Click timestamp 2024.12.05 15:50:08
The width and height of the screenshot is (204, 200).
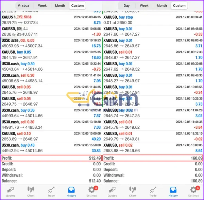pos(87,145)
